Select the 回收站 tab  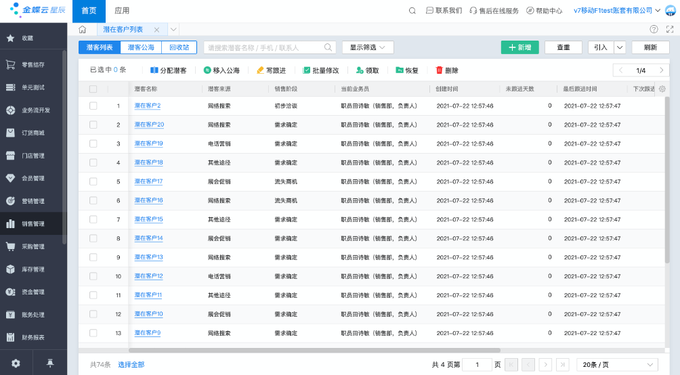tap(179, 47)
